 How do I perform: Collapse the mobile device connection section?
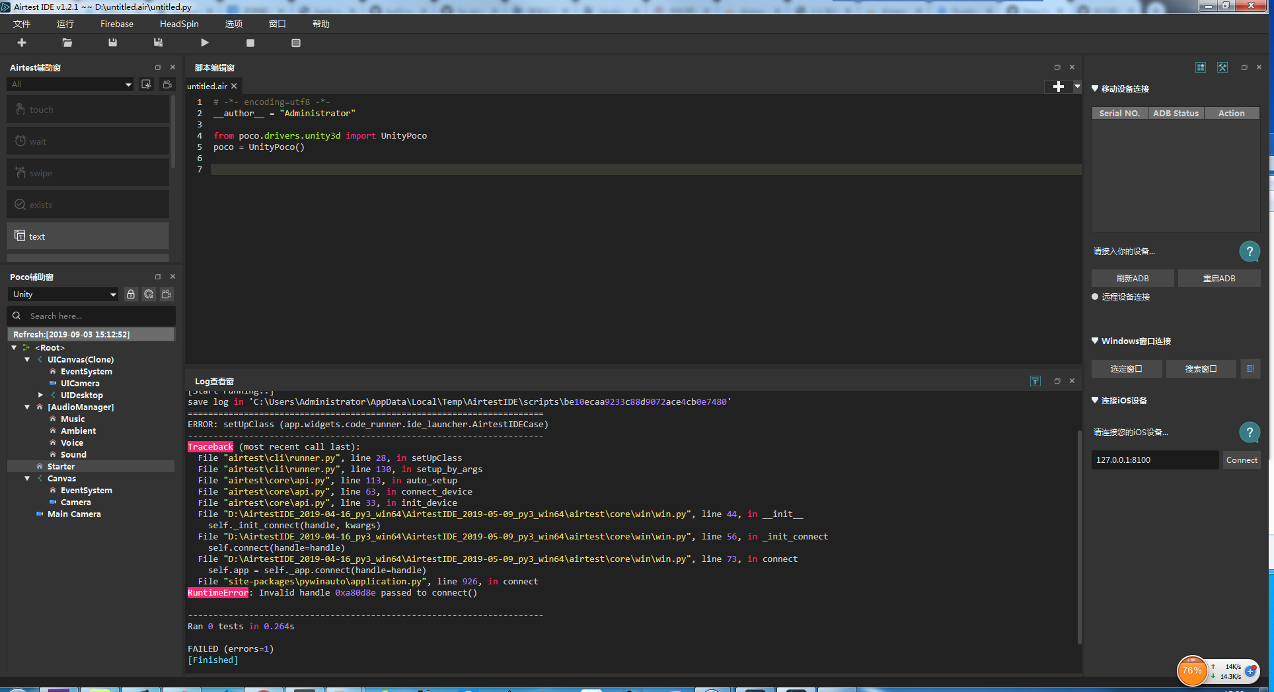pyautogui.click(x=1095, y=88)
